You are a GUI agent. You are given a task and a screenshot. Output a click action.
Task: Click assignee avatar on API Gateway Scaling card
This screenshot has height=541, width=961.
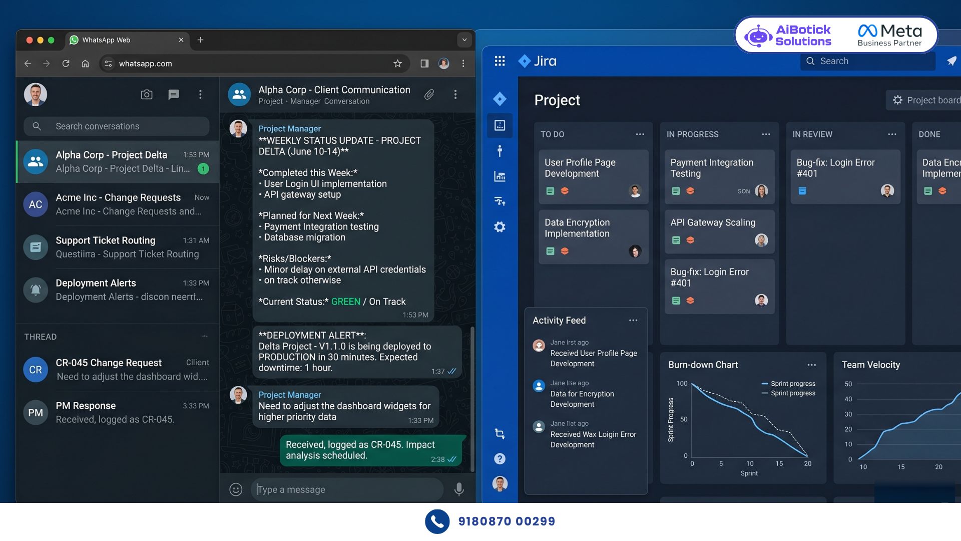coord(761,240)
